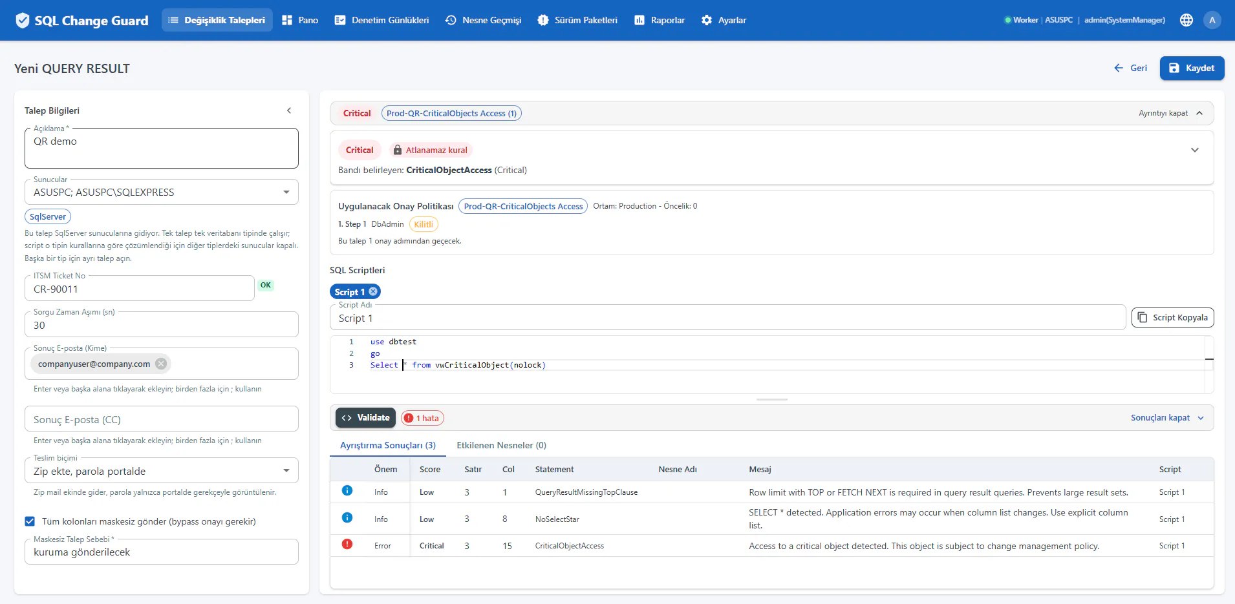Click the 1 hata error badge
1235x604 pixels.
point(422,418)
